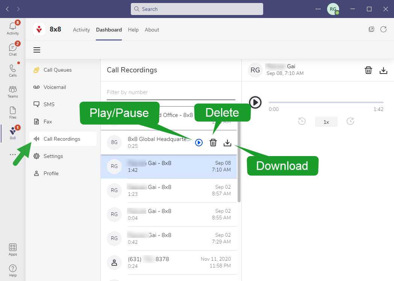
Task: Open Voicemail in the left navigation
Action: click(55, 87)
